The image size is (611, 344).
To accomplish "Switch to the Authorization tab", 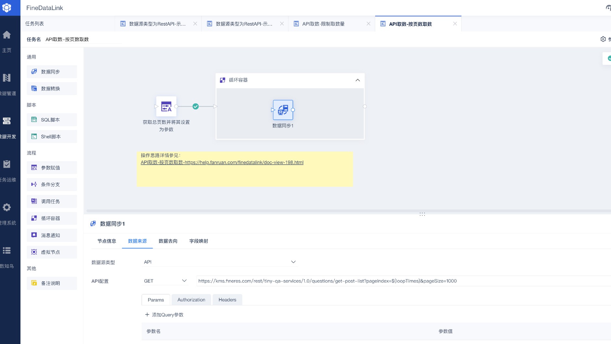I will (x=191, y=300).
